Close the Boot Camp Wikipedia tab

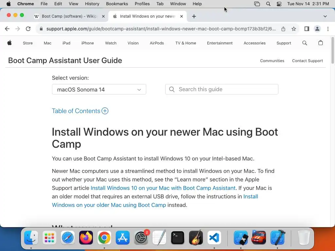103,16
